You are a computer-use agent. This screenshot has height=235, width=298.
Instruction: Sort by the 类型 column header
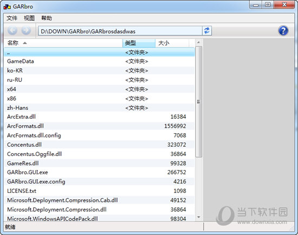tap(139, 43)
